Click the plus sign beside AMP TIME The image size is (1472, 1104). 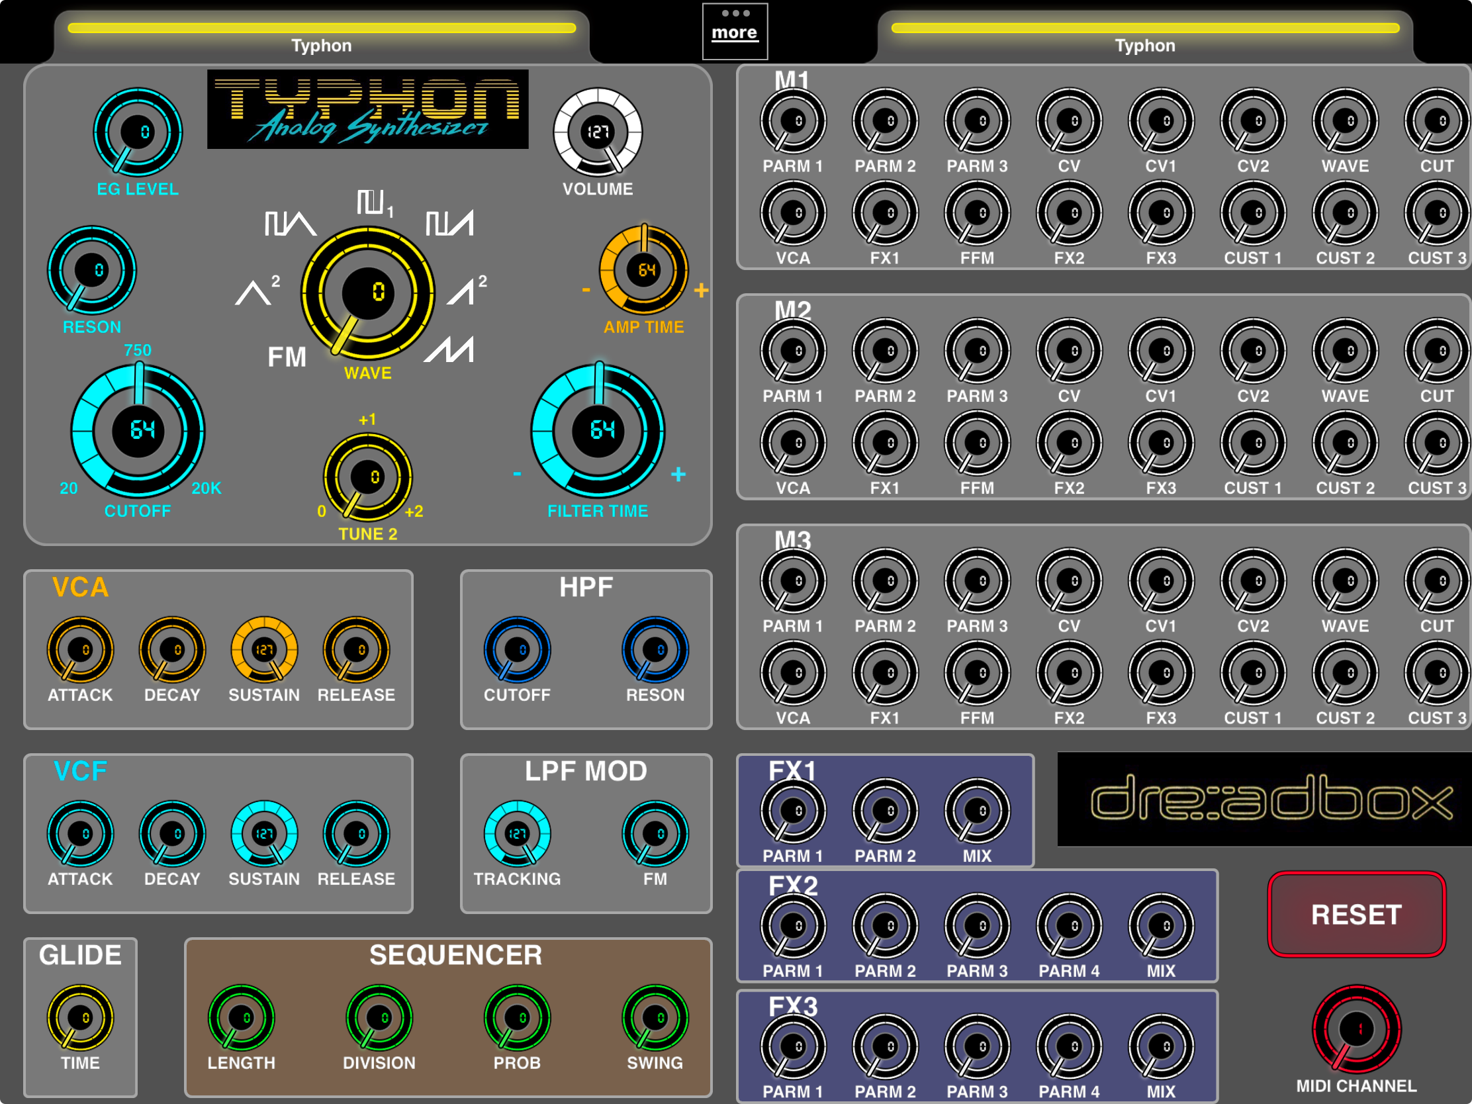pos(701,290)
